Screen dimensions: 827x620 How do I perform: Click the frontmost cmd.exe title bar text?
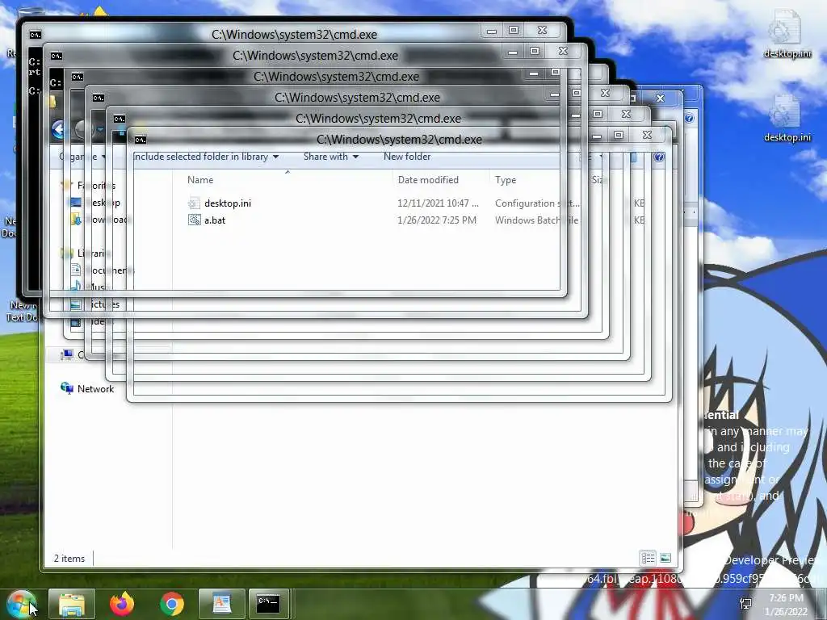pos(399,139)
